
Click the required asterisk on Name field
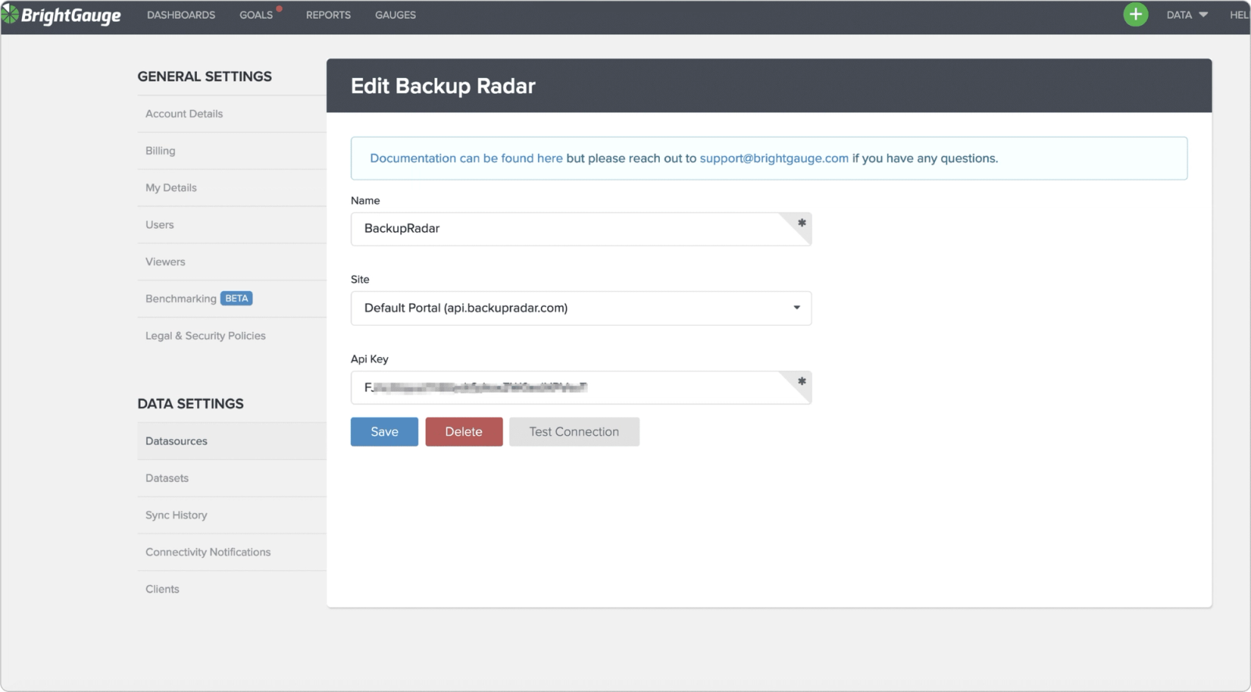coord(801,223)
